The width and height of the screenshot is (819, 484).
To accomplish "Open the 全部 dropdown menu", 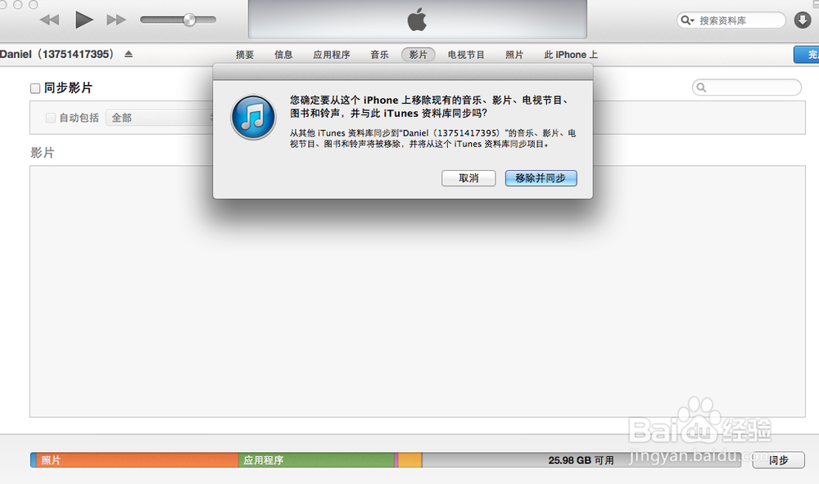I will 160,118.
